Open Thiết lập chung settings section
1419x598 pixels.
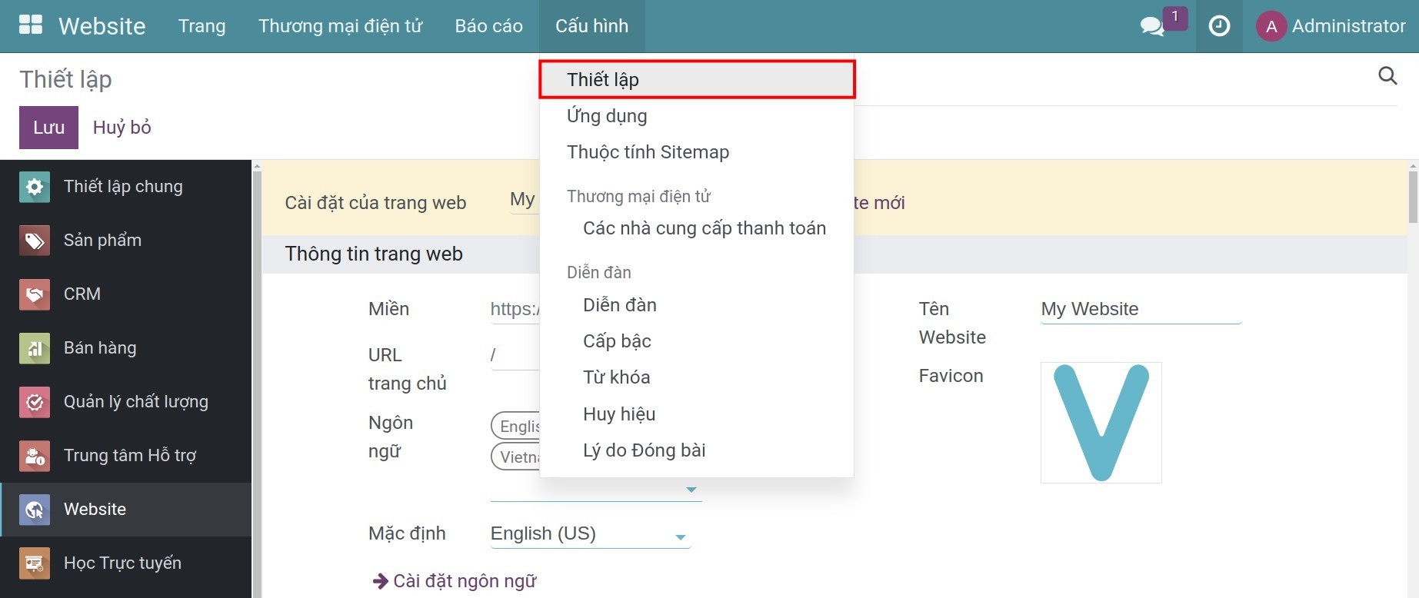(x=35, y=187)
